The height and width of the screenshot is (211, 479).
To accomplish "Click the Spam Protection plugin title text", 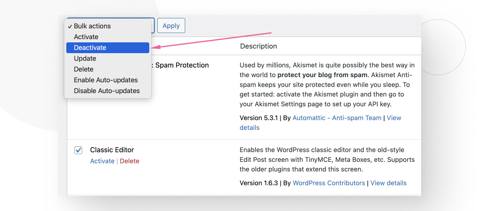I will 182,65.
